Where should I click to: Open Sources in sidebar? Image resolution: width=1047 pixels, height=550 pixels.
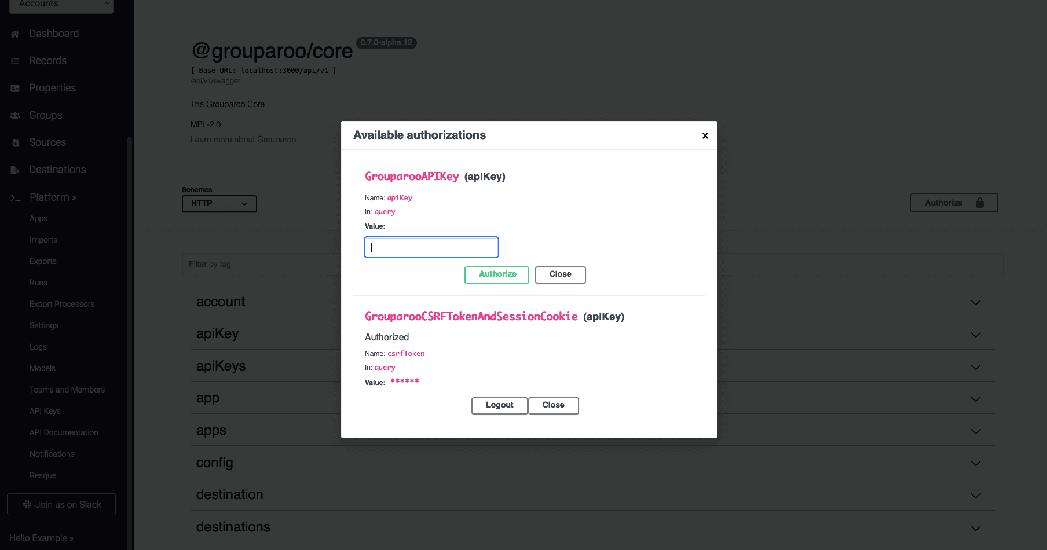47,142
